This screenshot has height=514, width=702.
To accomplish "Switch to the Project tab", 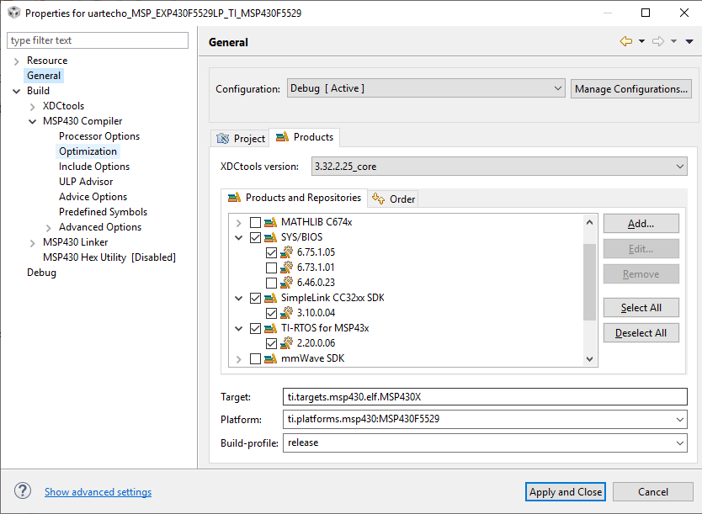I will 241,138.
